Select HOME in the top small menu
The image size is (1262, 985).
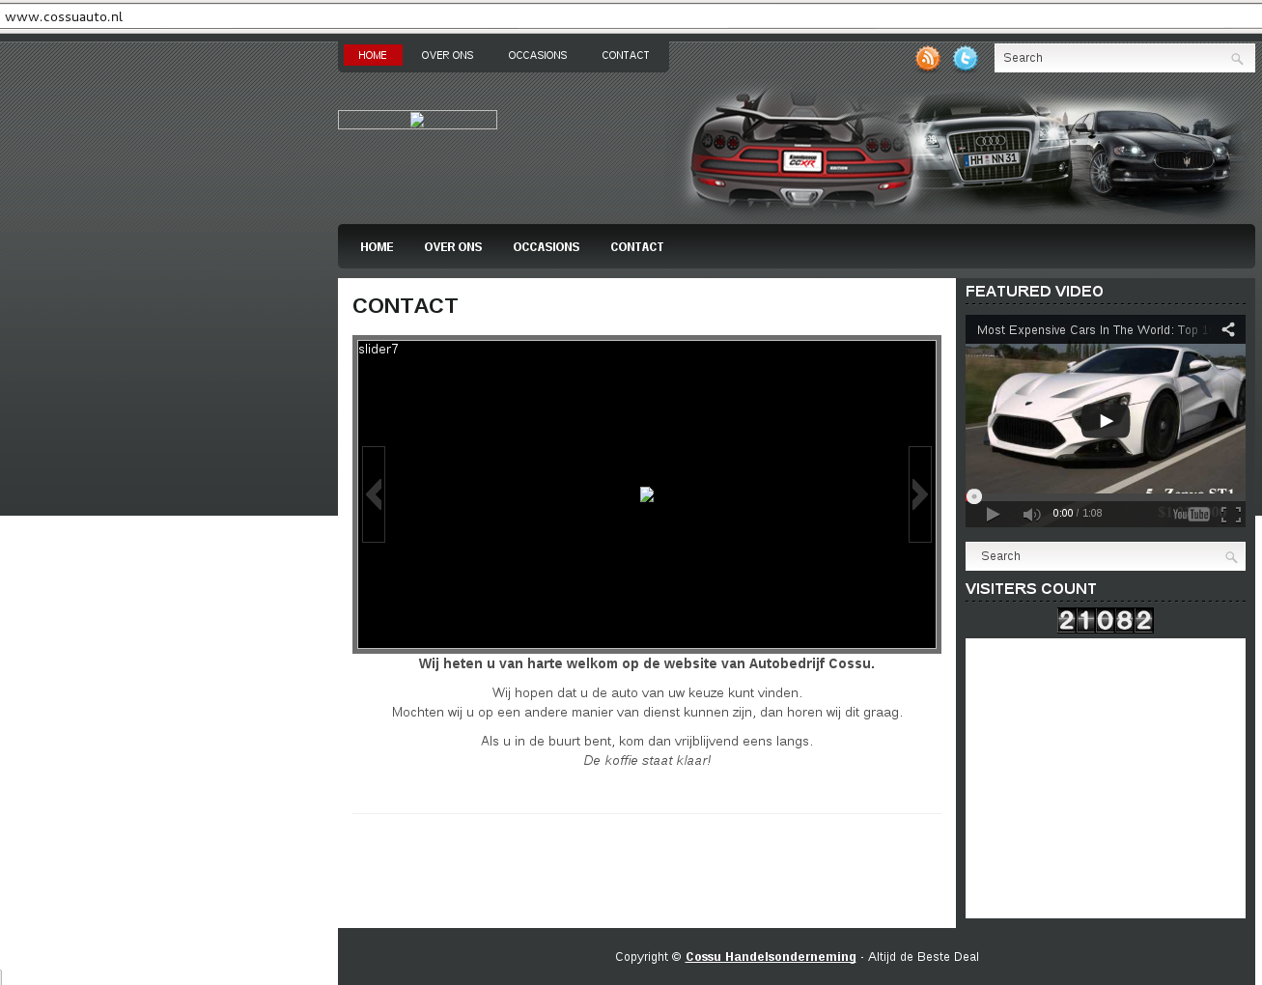tap(373, 56)
